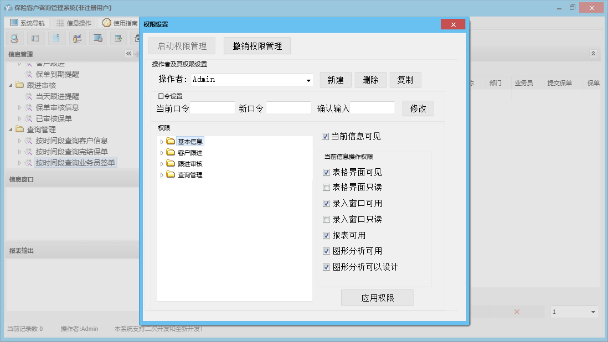Click the 查询管理 folder icon in permissions tree
Viewport: 608px width, 342px height.
(170, 175)
